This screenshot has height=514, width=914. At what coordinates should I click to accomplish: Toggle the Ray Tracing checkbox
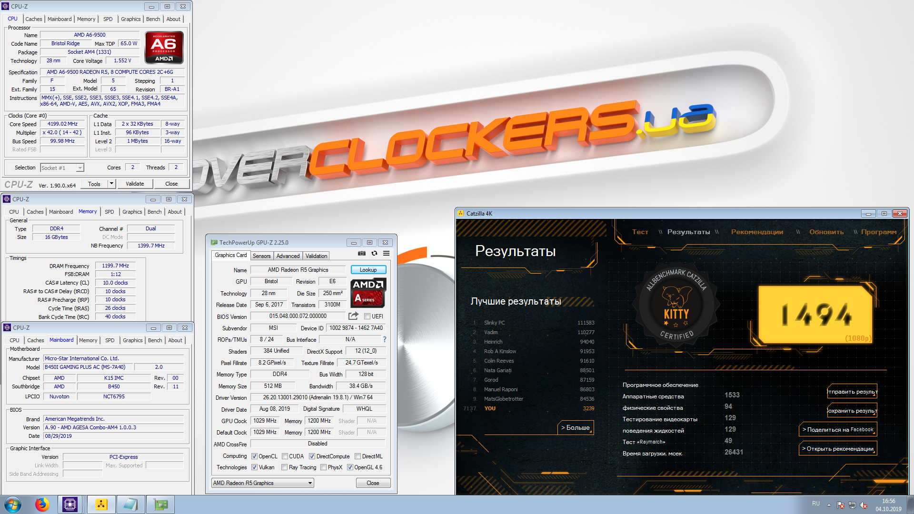[284, 467]
